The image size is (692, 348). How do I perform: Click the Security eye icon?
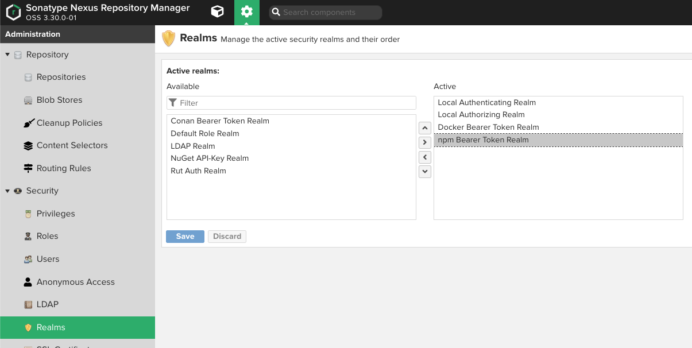tap(18, 191)
